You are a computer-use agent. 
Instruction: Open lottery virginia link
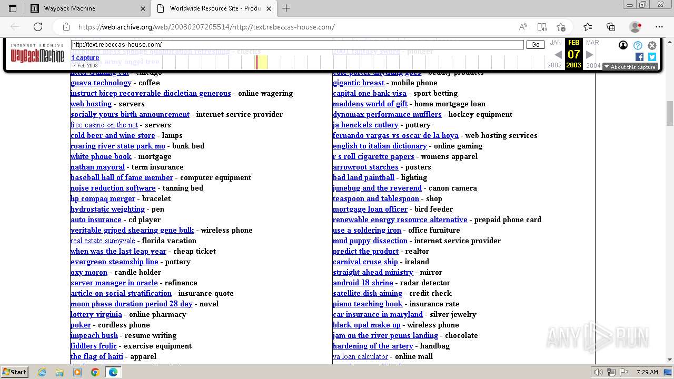point(96,314)
